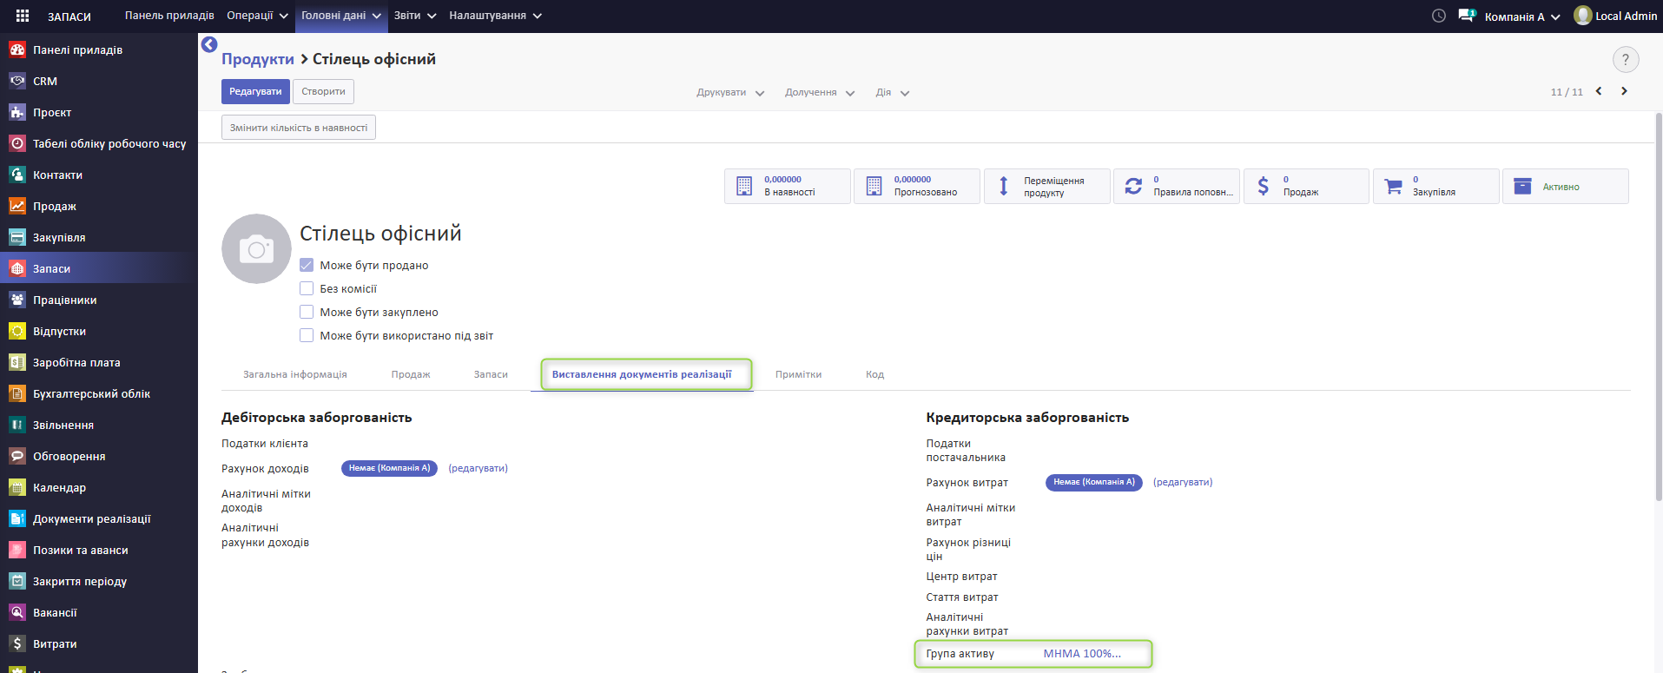This screenshot has height=673, width=1663.
Task: Open Прогнозовано stat button
Action: [x=917, y=186]
